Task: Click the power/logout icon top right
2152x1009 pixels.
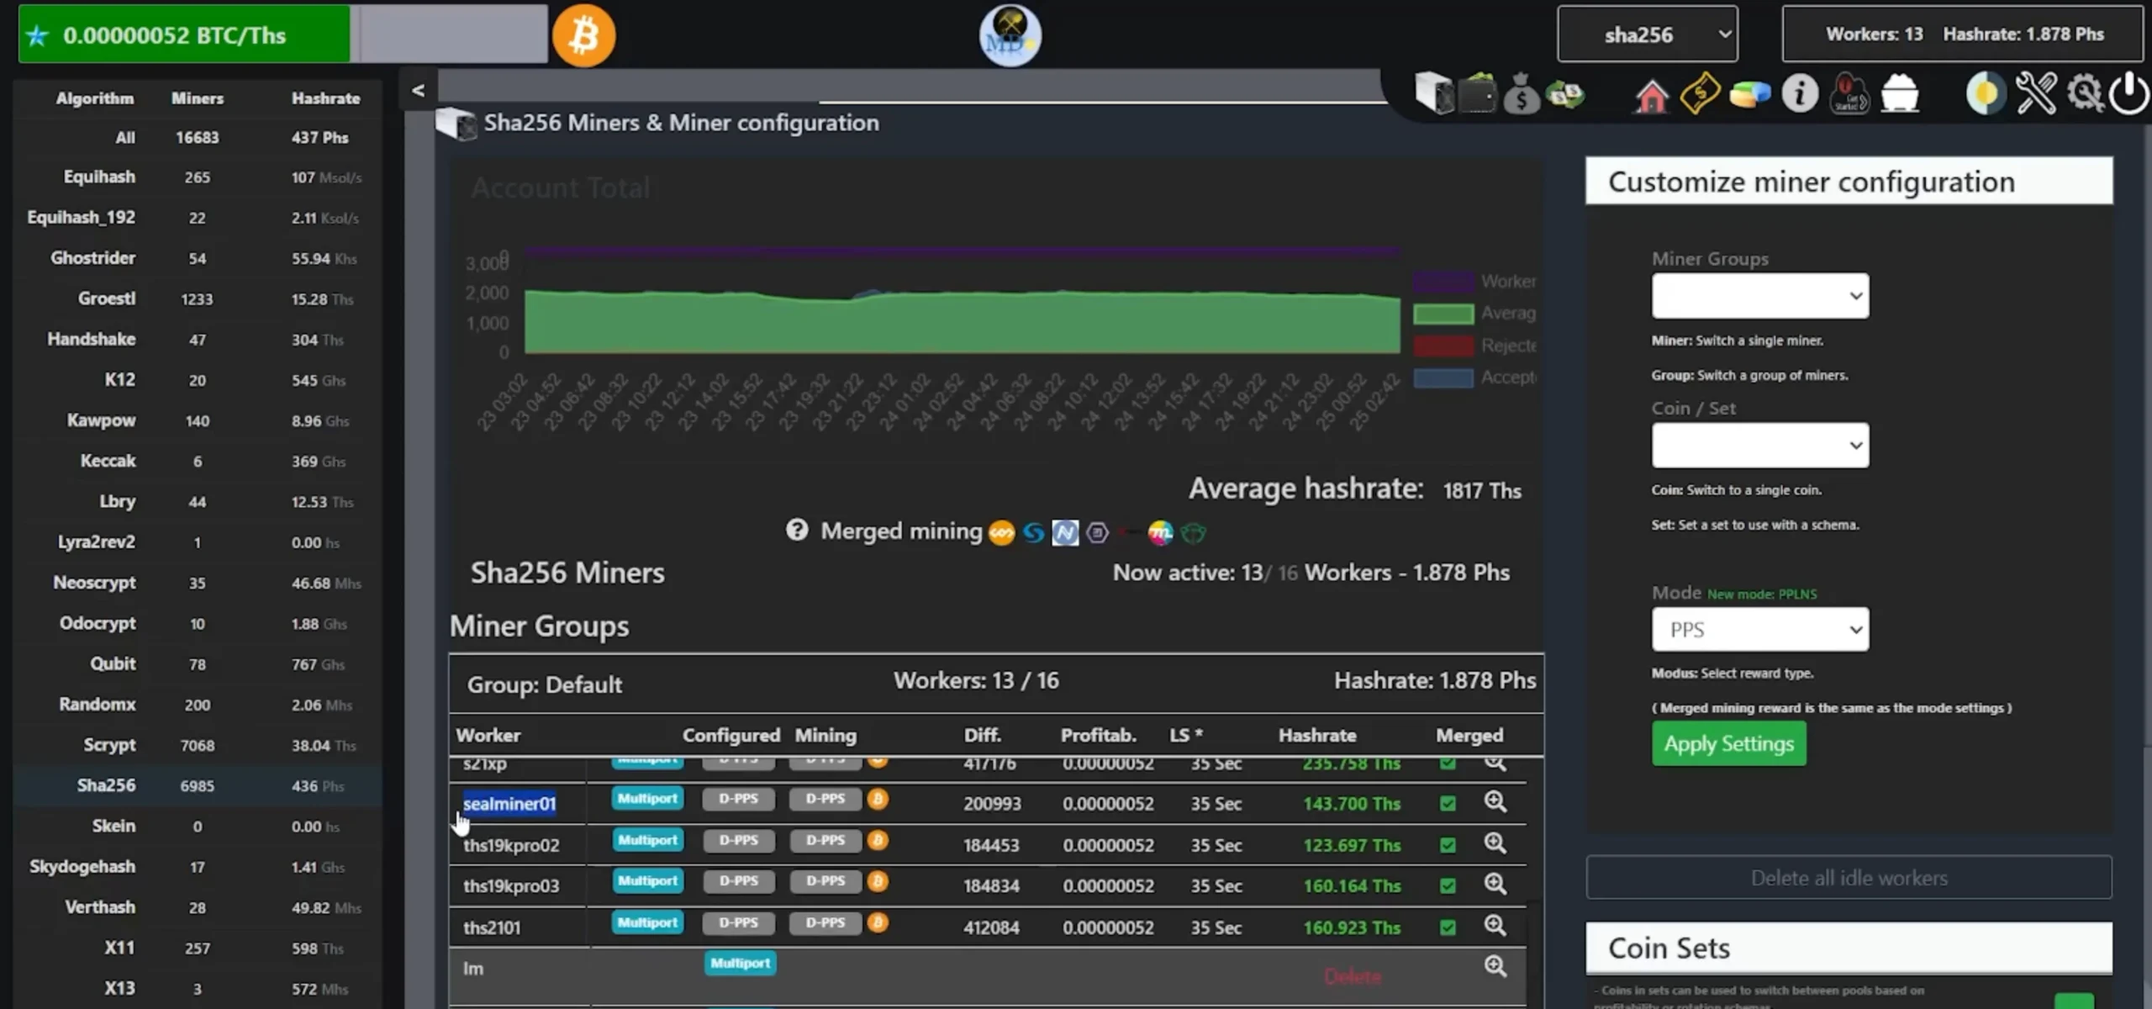Action: 2128,94
